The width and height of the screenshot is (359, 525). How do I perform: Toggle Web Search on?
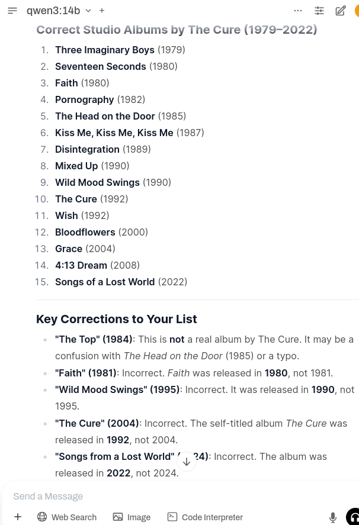67,517
